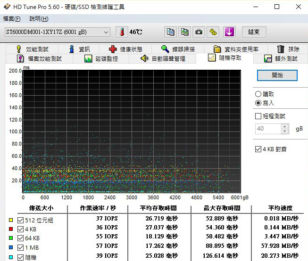
Task: Select the 讀取 radio button
Action: pyautogui.click(x=258, y=94)
